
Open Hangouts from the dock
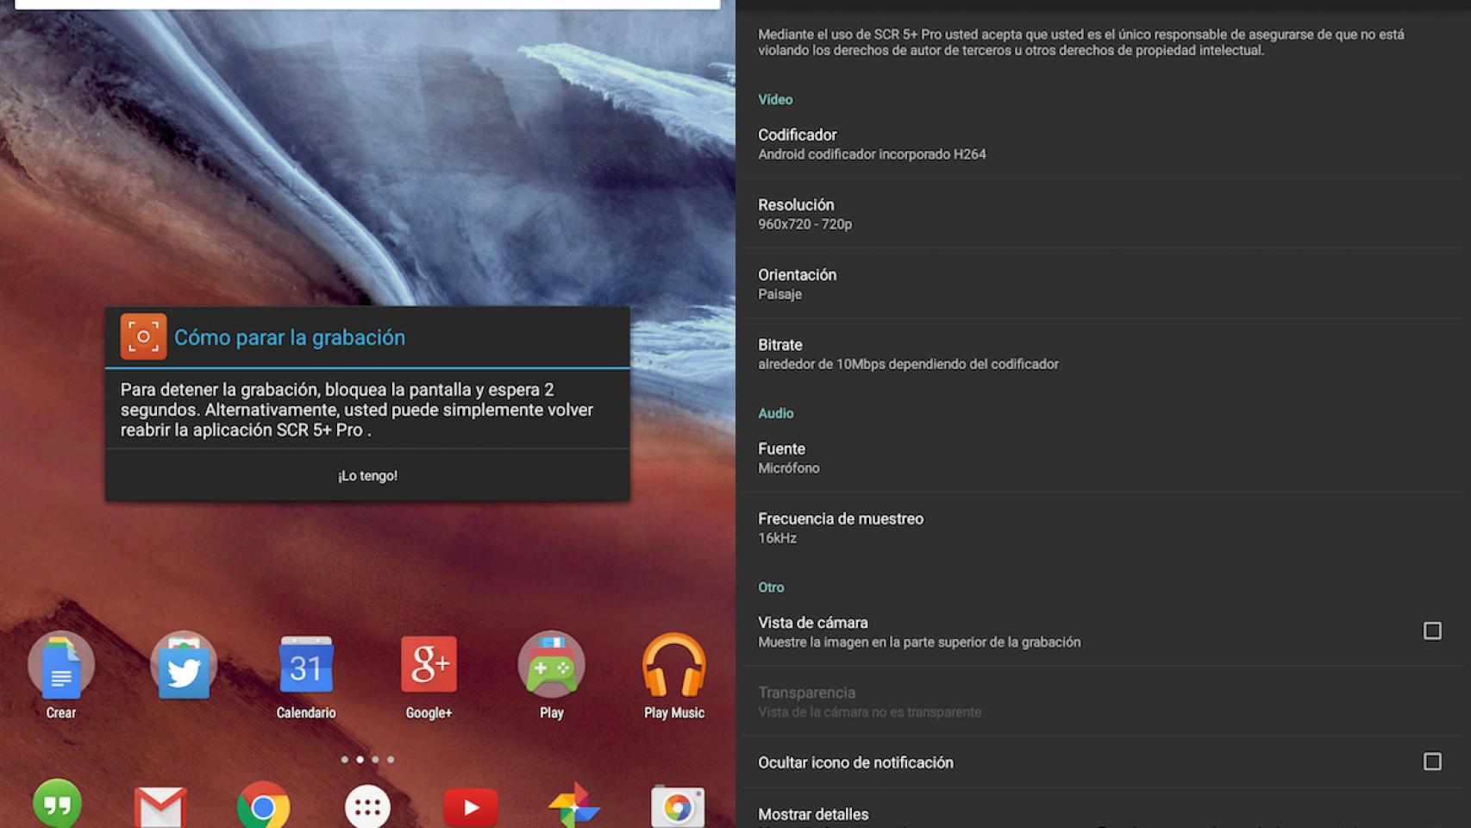tap(57, 804)
